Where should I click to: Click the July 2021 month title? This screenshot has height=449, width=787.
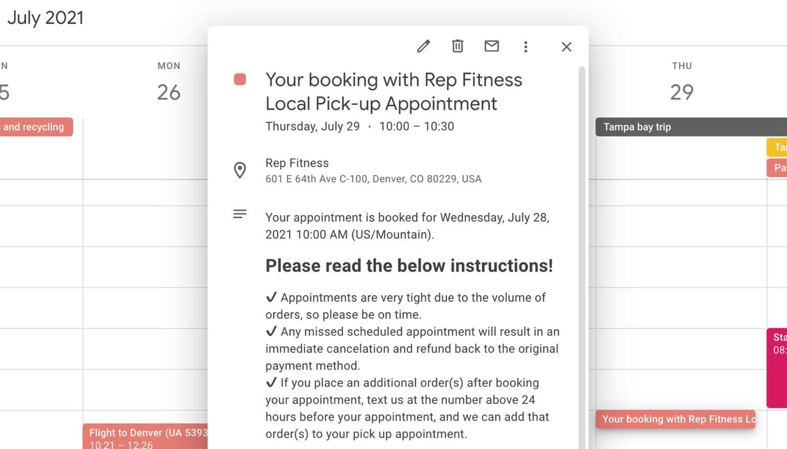[46, 18]
